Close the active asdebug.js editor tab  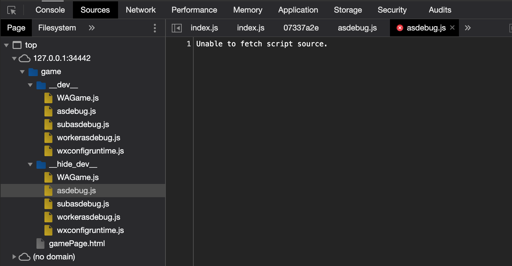tap(452, 28)
